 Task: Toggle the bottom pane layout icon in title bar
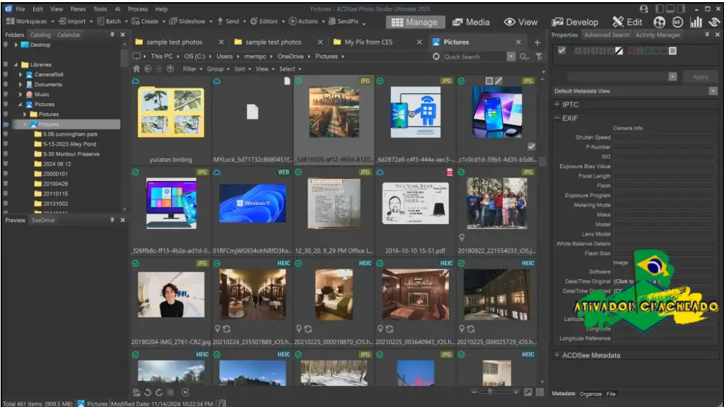coord(670,8)
